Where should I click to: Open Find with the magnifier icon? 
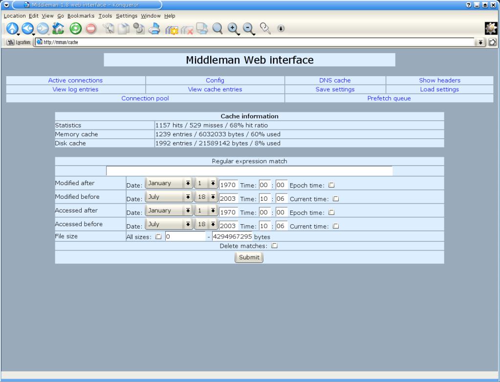217,28
